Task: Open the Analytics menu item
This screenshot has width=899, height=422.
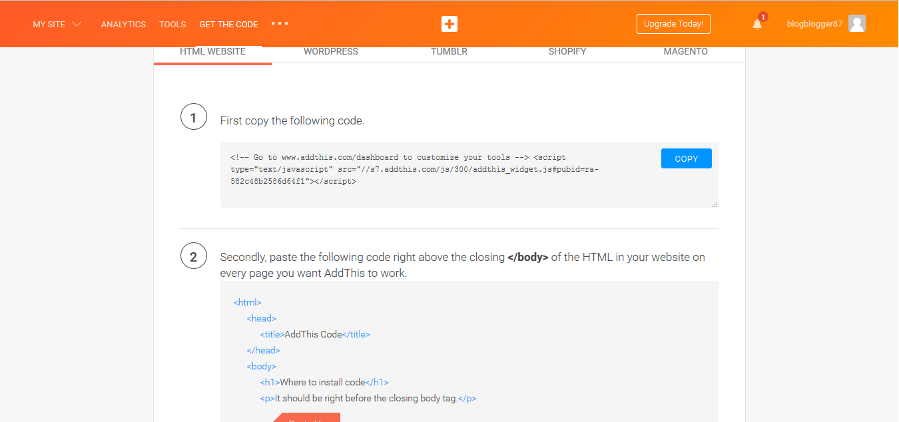Action: pyautogui.click(x=123, y=25)
